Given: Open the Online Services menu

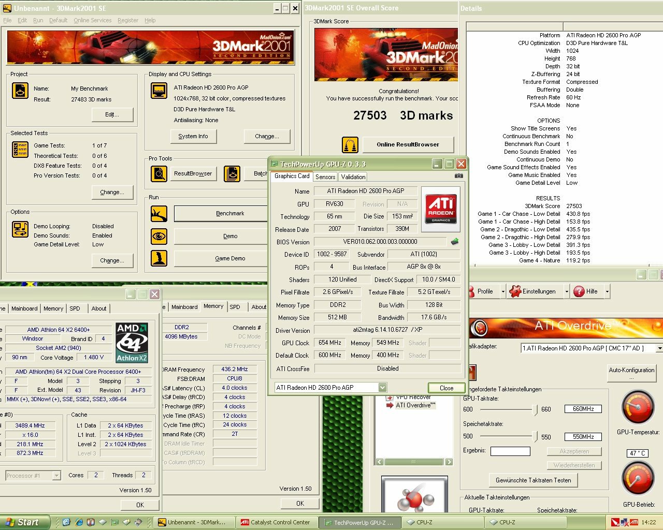Looking at the screenshot, I should tap(92, 20).
